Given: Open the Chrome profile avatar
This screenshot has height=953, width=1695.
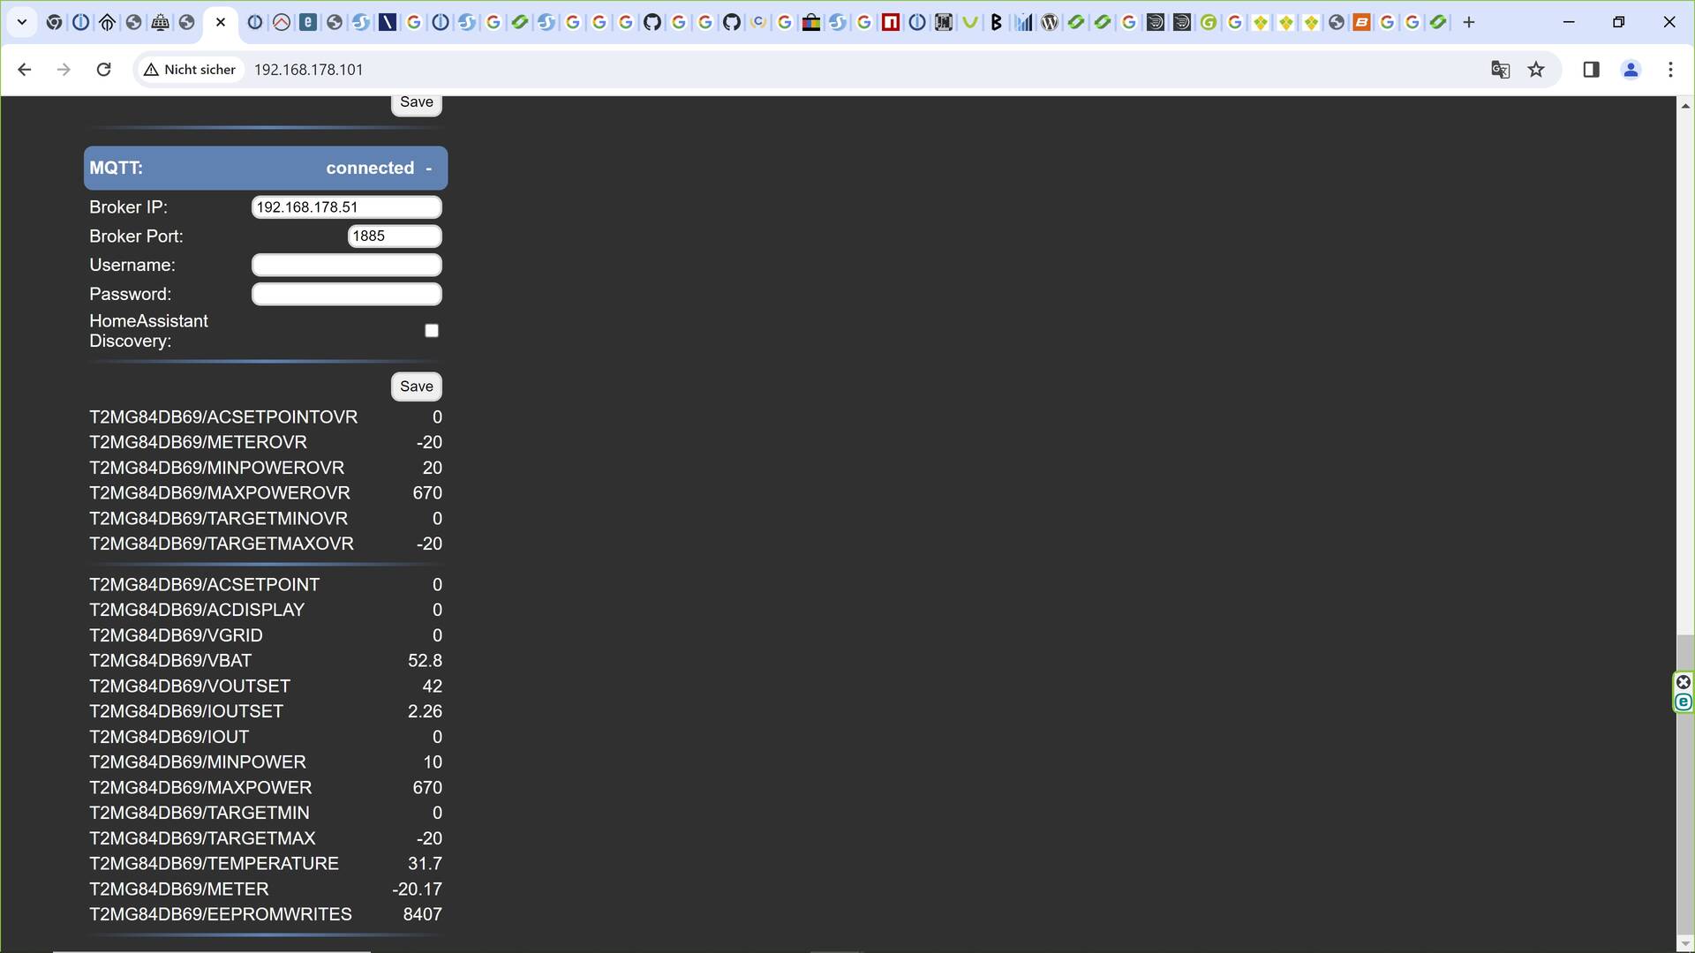Looking at the screenshot, I should (x=1631, y=70).
